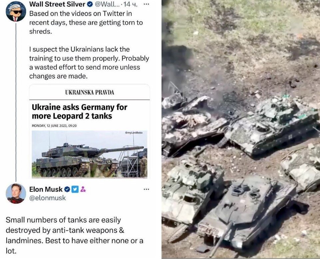Click the purple subscriber badge icon
Screen dimensions: 320x259
pyautogui.click(x=83, y=189)
